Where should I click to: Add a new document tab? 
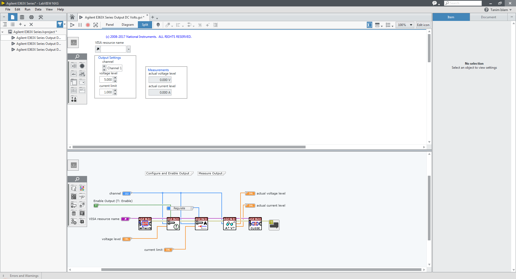click(x=153, y=17)
